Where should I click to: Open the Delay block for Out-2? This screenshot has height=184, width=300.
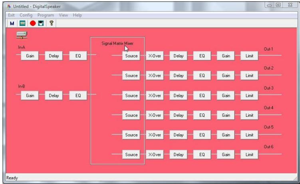coord(179,76)
